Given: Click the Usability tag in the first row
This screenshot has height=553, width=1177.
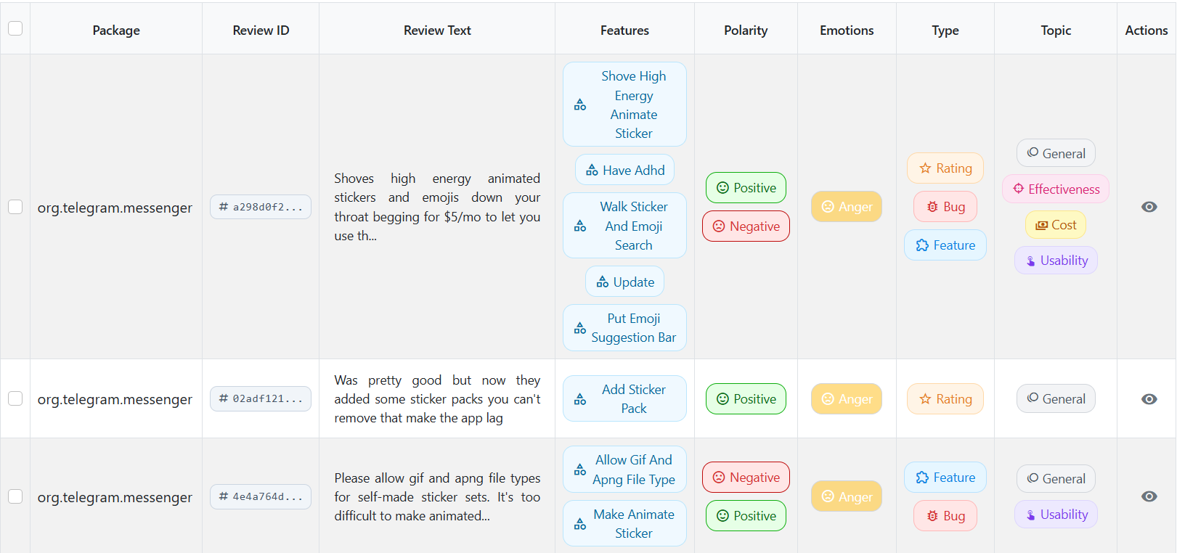Looking at the screenshot, I should click(x=1056, y=261).
